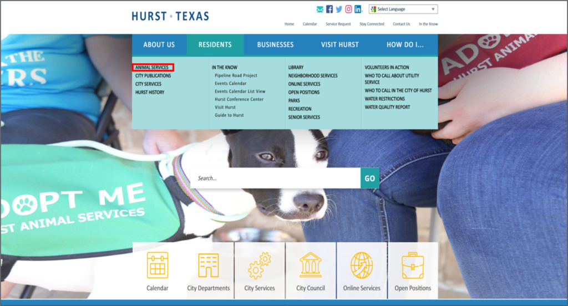
Task: Open Events Calendar List View link
Action: click(240, 91)
